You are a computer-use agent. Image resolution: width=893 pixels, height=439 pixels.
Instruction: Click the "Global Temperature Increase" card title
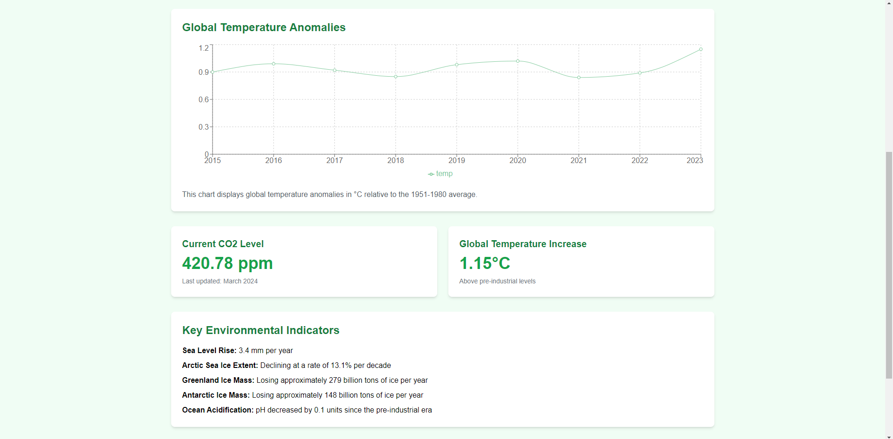pos(523,244)
